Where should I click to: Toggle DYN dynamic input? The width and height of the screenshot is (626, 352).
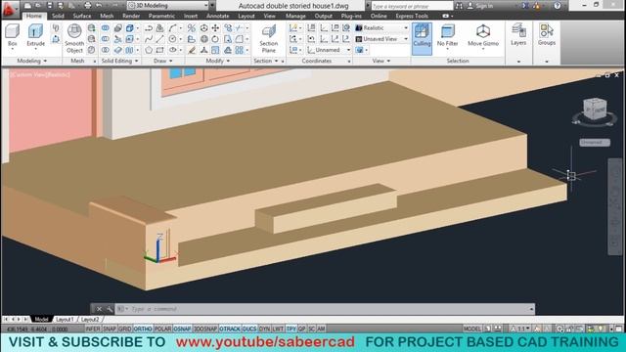click(x=264, y=329)
